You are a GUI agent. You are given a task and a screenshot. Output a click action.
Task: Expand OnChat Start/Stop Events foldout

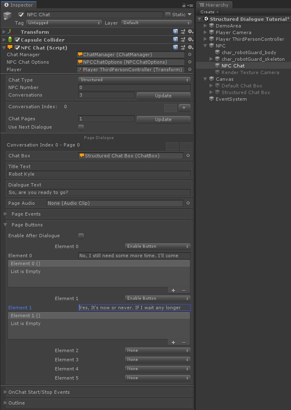(x=5, y=392)
